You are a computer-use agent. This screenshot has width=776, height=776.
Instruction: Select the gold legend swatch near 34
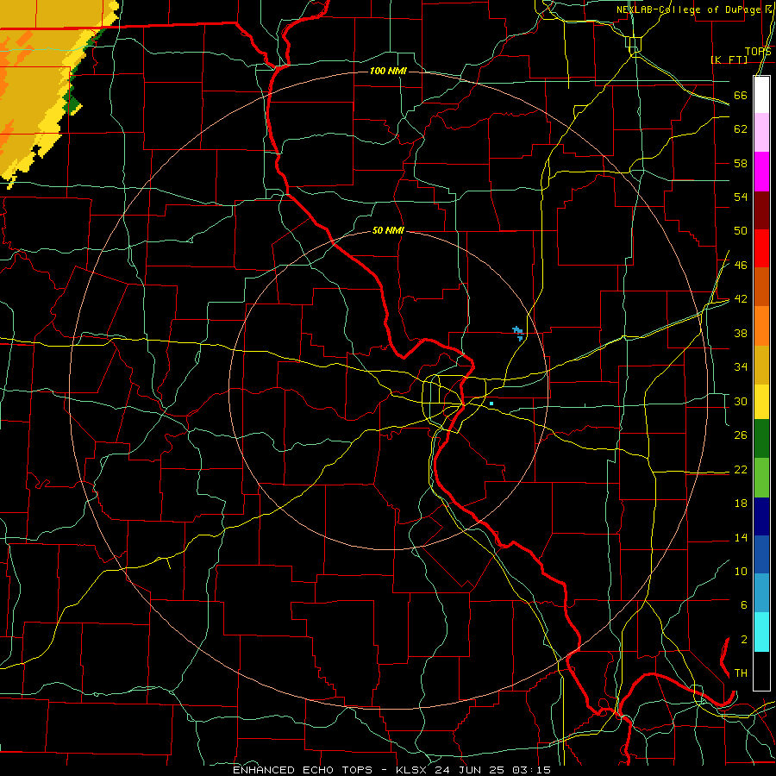(x=761, y=365)
